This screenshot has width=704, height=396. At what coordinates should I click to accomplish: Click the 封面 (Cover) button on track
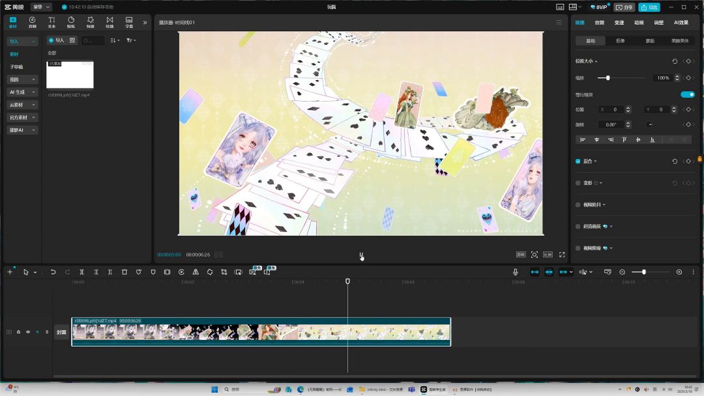(61, 332)
